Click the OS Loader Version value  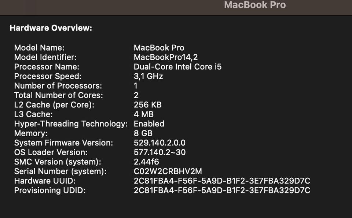point(159,152)
